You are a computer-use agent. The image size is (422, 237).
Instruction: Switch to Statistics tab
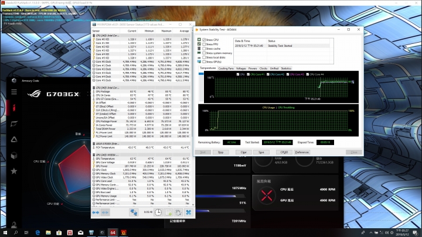286,68
